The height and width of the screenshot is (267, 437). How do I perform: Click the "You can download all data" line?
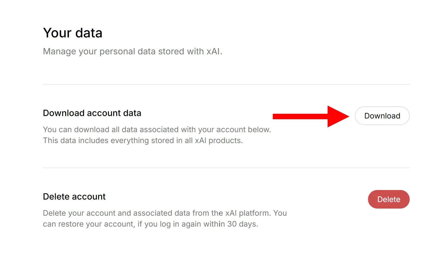157,129
